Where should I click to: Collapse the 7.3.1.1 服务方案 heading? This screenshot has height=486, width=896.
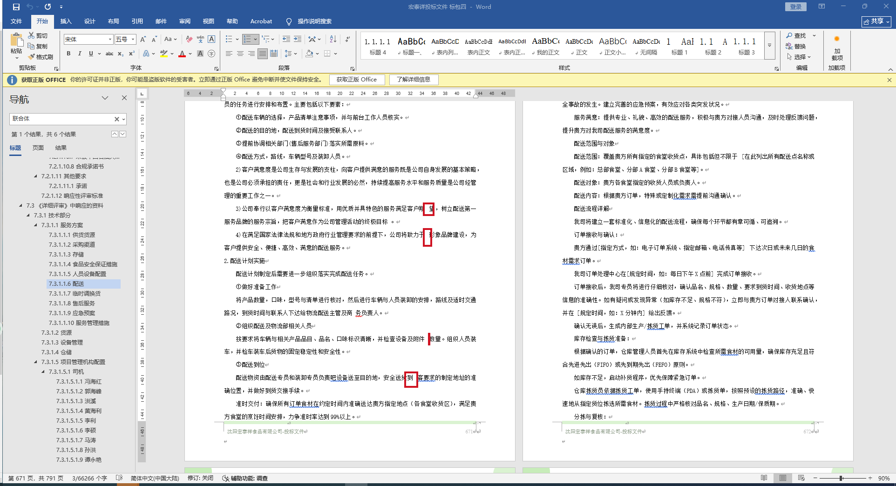coord(36,225)
